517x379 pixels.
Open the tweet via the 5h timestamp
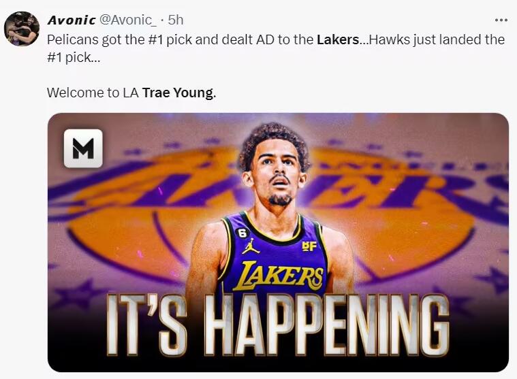point(176,20)
